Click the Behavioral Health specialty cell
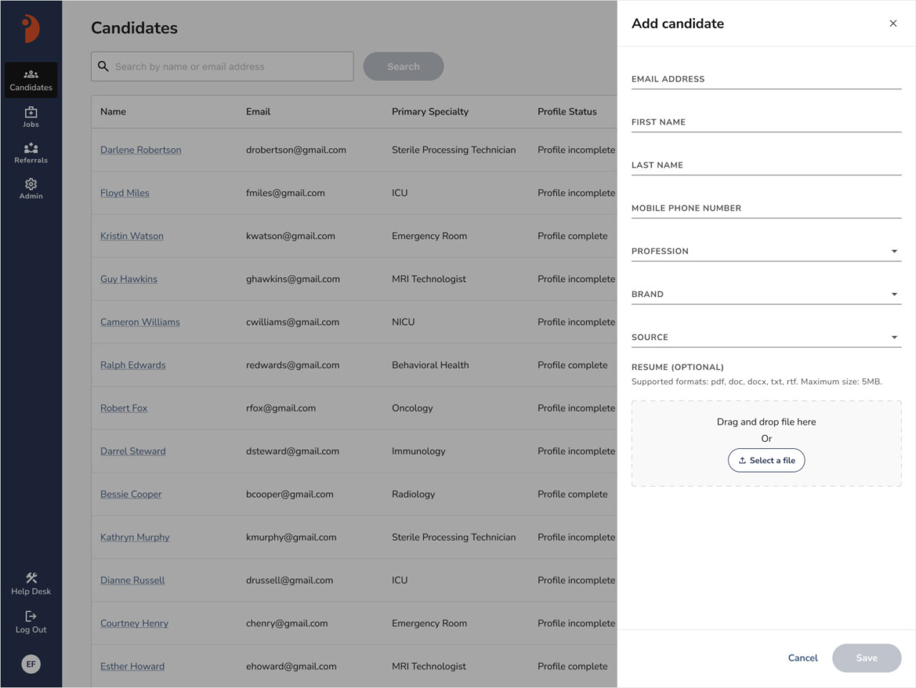Screen dimensions: 916x688 pos(430,364)
